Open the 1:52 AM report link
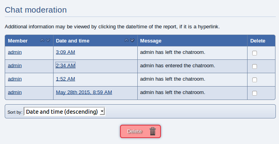The height and width of the screenshot is (144, 279). click(65, 79)
